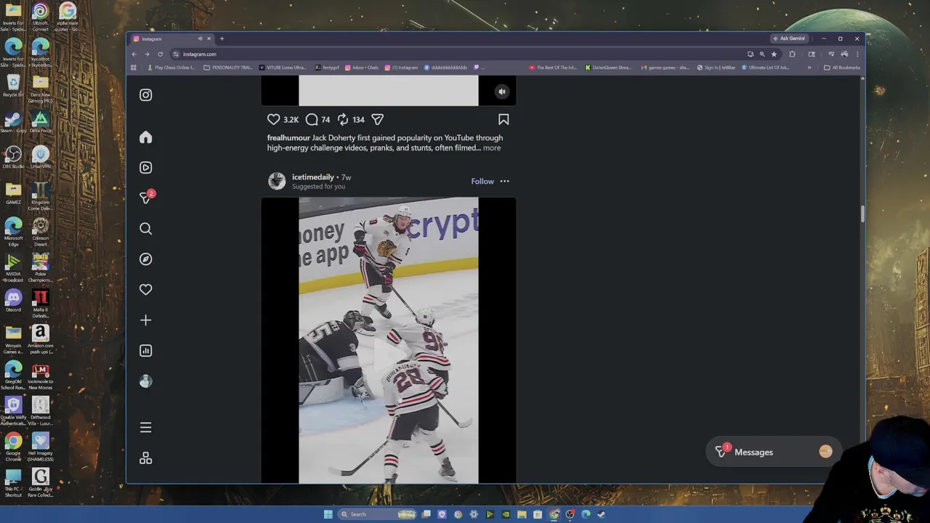The height and width of the screenshot is (523, 930).
Task: Go to the Instagram Home feed
Action: click(145, 137)
